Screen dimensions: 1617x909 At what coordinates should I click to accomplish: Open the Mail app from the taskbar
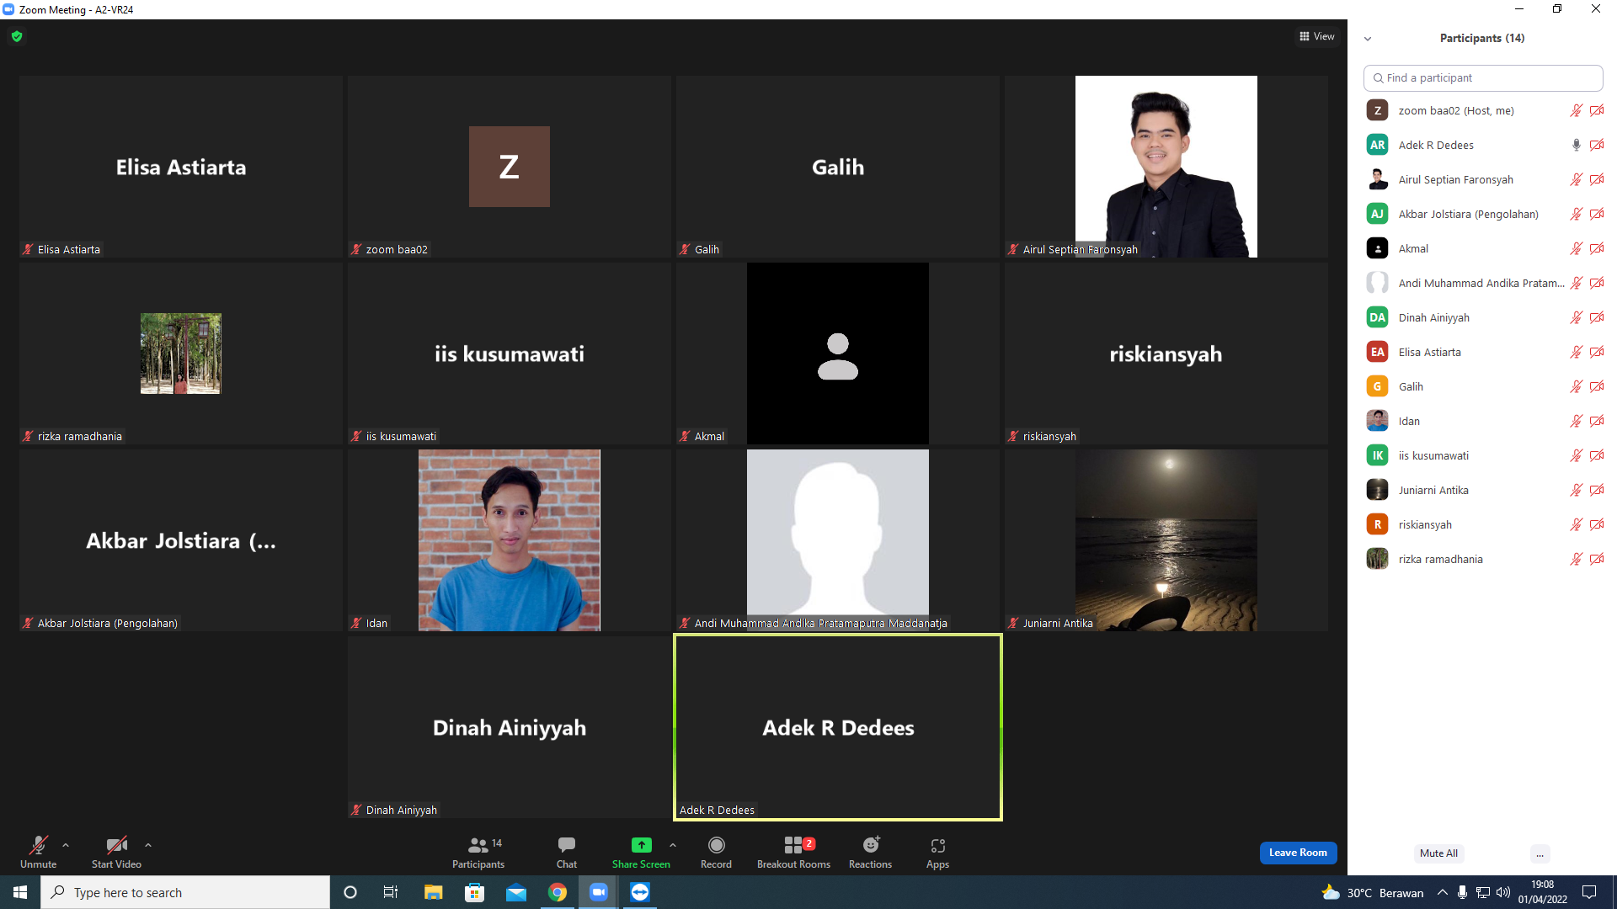click(x=516, y=892)
